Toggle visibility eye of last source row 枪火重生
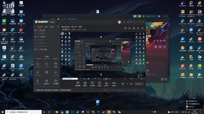This screenshot has width=204, height=114. point(35,49)
